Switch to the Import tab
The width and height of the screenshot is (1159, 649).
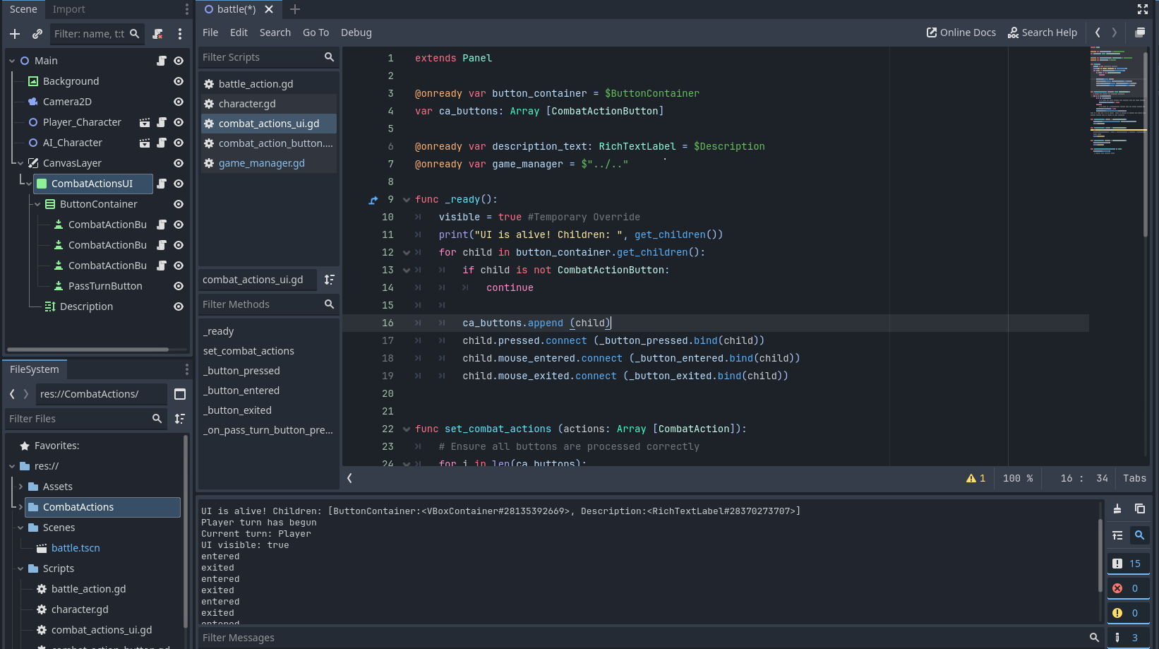pyautogui.click(x=68, y=9)
